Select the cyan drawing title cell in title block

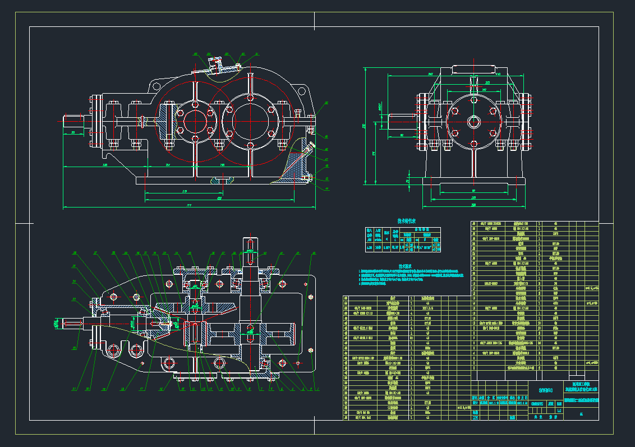pyautogui.click(x=581, y=401)
